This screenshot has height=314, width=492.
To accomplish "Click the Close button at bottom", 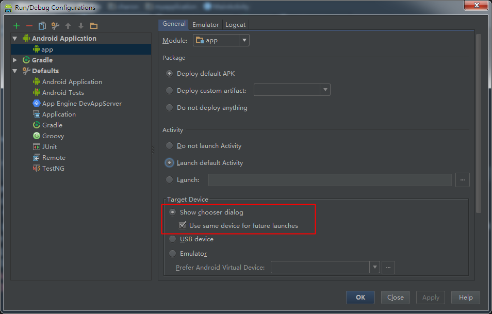I will click(x=396, y=298).
